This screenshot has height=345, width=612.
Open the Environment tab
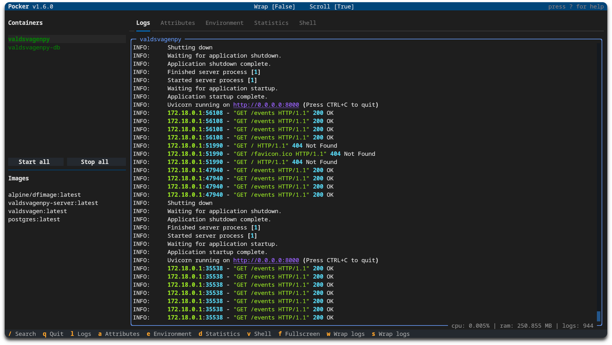coord(224,23)
